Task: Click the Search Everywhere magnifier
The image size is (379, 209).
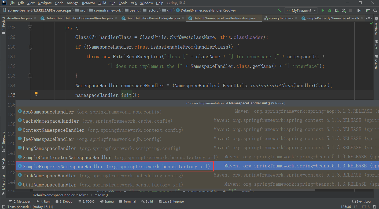Action: point(375,10)
